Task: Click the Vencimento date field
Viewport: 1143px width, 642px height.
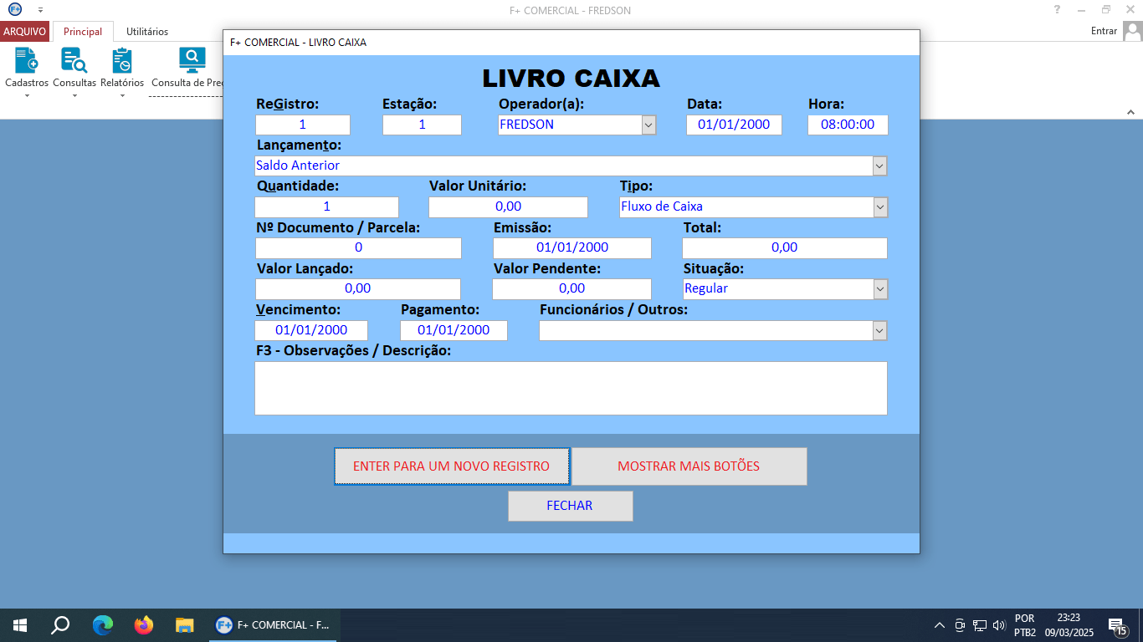Action: 311,330
